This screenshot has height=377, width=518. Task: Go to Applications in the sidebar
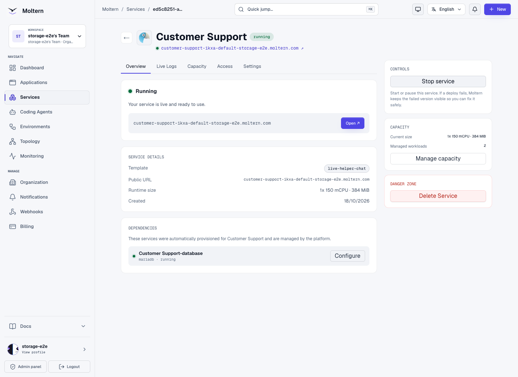(47, 83)
